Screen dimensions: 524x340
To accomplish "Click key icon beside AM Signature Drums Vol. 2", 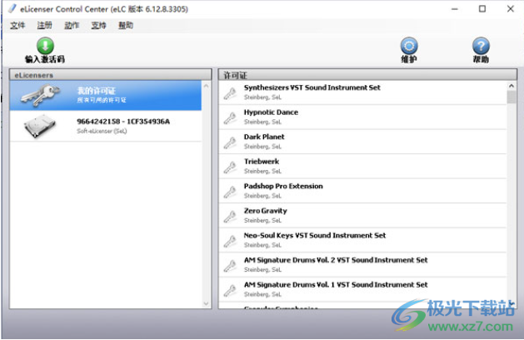I will 230,266.
